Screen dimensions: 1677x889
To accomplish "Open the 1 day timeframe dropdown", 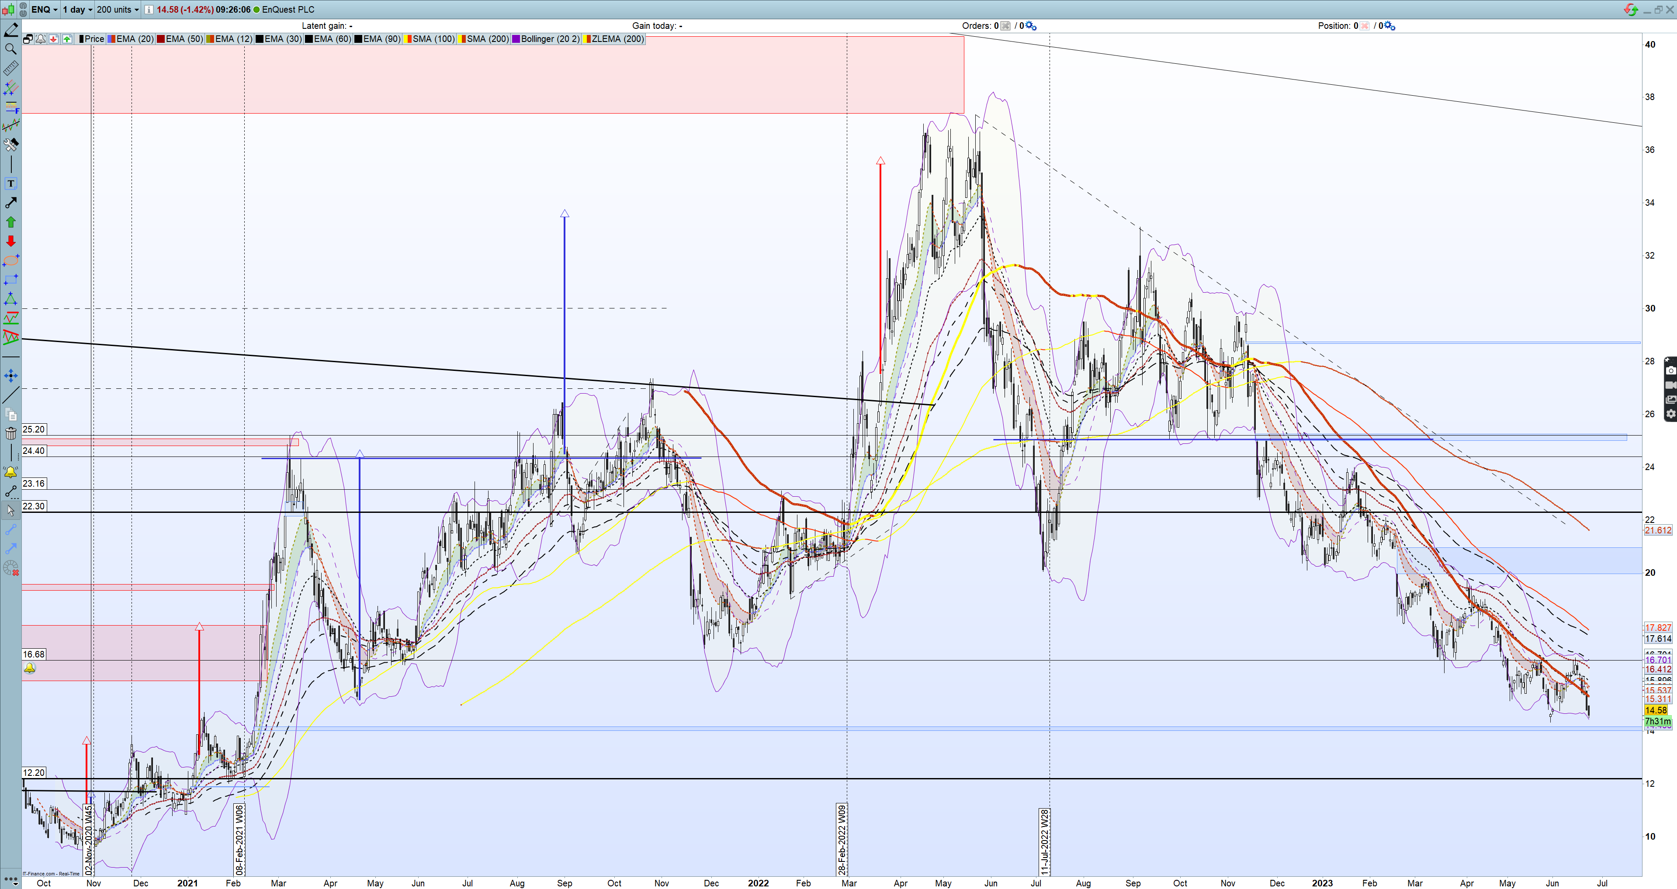I will [x=77, y=10].
